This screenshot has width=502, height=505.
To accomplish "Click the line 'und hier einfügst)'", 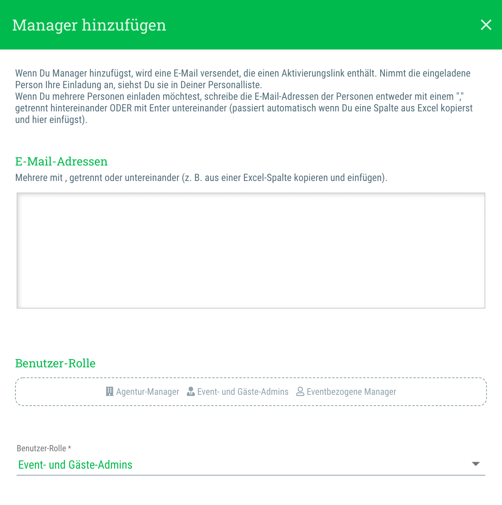I will pos(51,120).
